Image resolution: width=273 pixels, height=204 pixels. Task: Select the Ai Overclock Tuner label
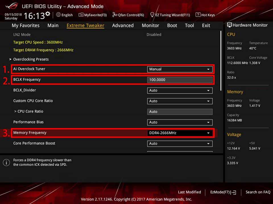point(29,69)
